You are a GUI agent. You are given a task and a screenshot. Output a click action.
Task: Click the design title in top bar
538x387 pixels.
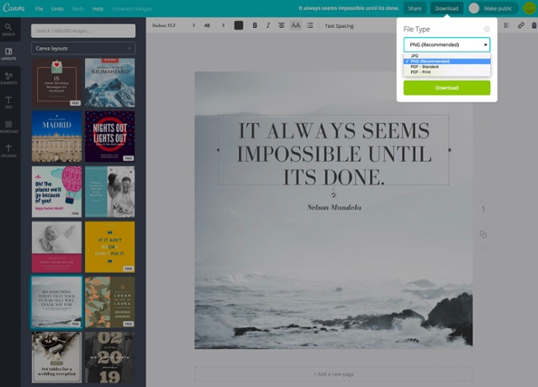(349, 8)
